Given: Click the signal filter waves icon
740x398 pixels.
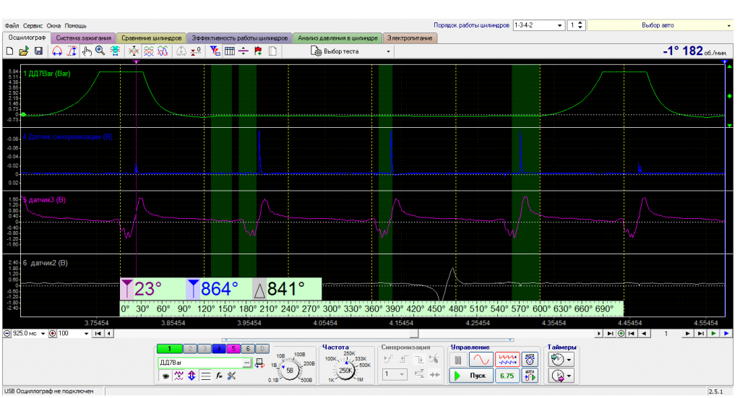Looking at the screenshot, I should tap(178, 376).
